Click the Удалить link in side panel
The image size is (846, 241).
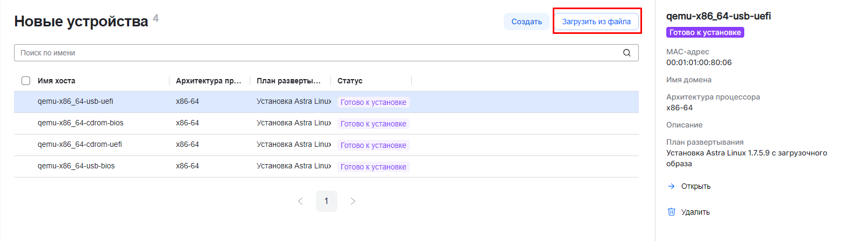(695, 212)
